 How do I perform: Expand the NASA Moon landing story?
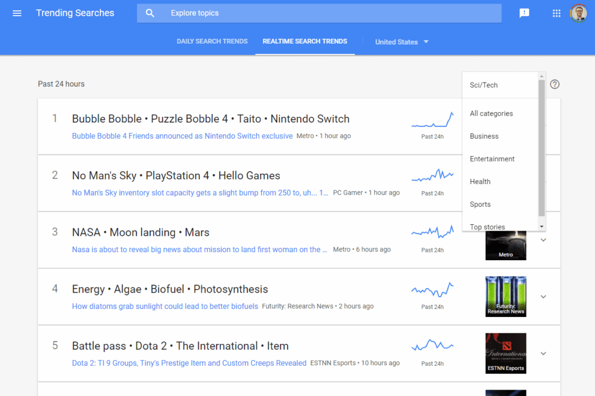[543, 240]
